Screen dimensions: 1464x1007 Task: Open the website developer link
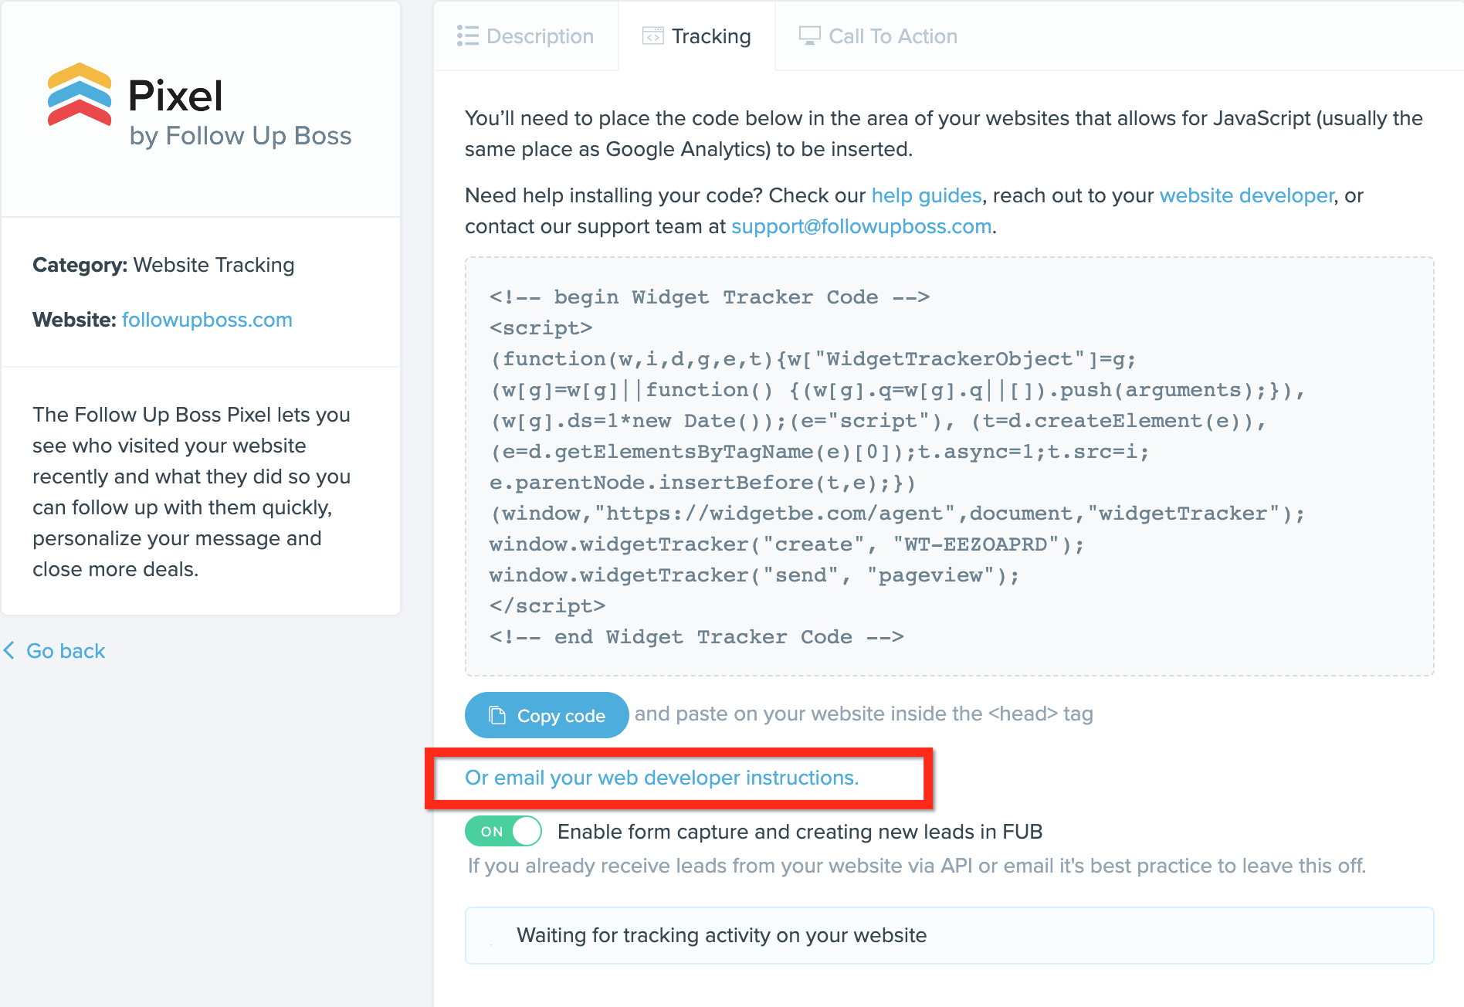[x=1246, y=195]
